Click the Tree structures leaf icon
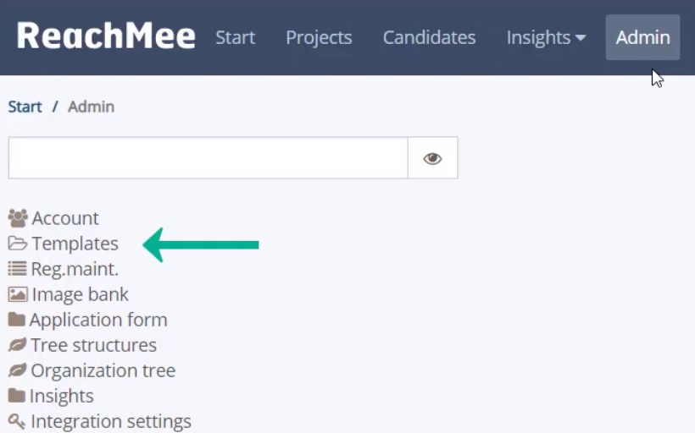The image size is (695, 433). [17, 345]
